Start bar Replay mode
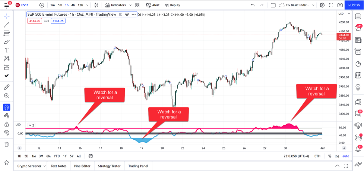 [172, 5]
